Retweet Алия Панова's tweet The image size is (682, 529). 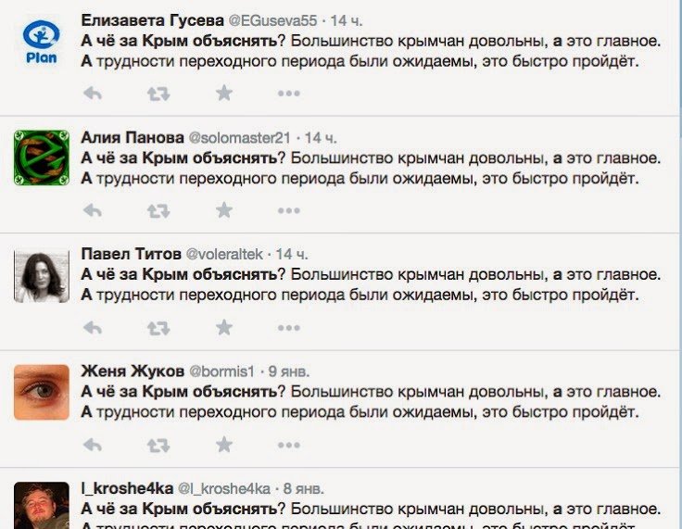158,211
